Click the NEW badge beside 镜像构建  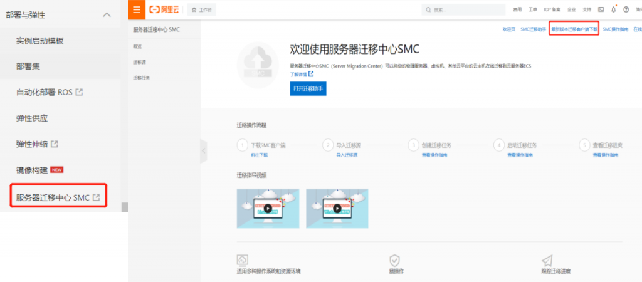click(57, 170)
